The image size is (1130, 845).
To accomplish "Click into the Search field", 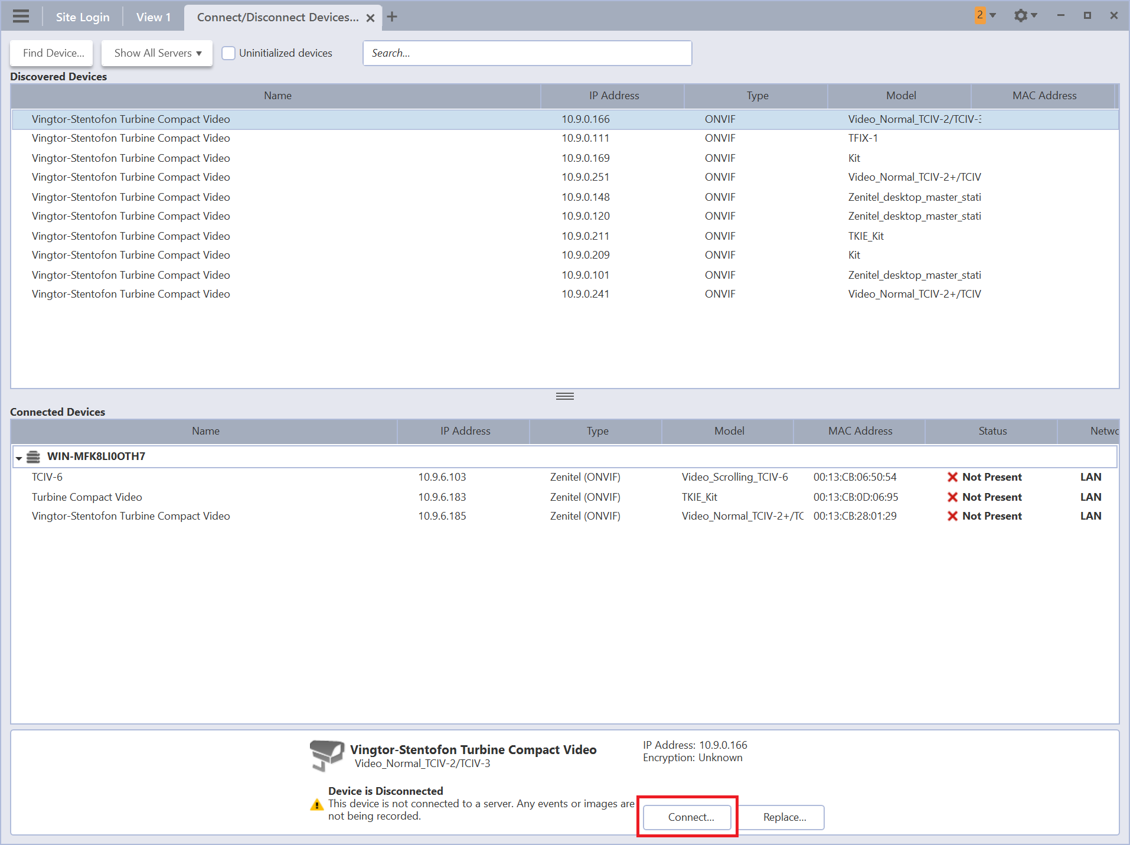I will tap(527, 53).
